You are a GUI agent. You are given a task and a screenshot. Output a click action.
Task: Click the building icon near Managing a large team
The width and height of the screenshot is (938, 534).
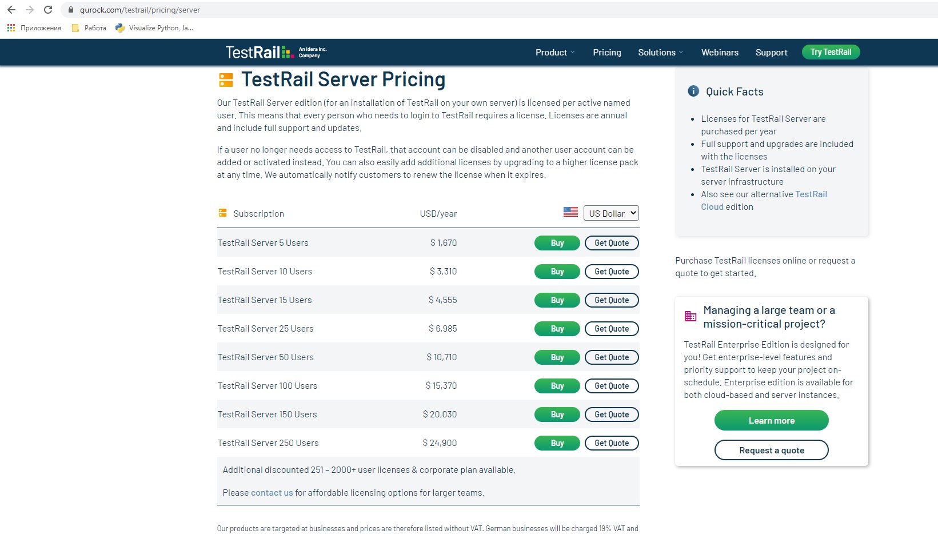click(690, 316)
